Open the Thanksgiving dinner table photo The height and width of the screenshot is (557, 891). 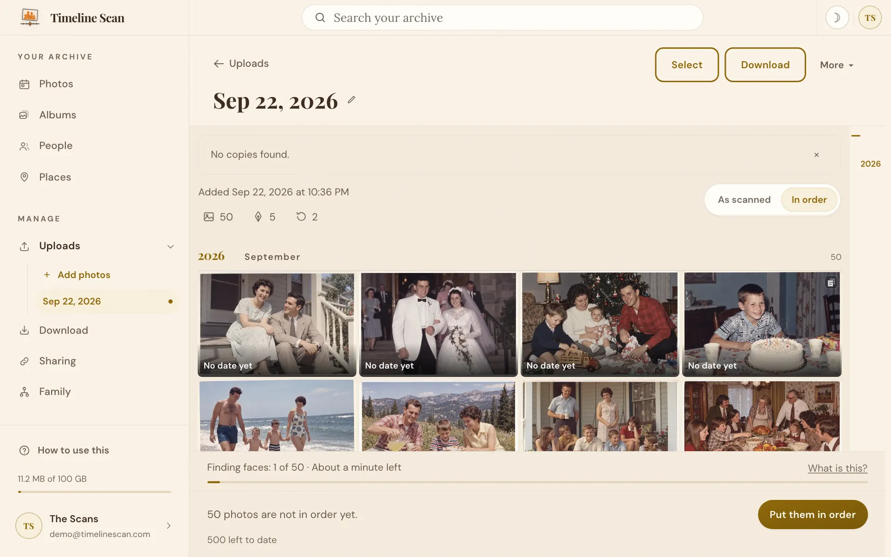[762, 415]
